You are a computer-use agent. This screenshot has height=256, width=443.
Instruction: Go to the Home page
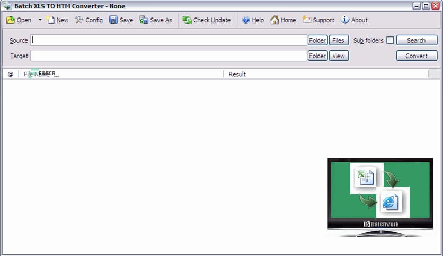pyautogui.click(x=283, y=20)
